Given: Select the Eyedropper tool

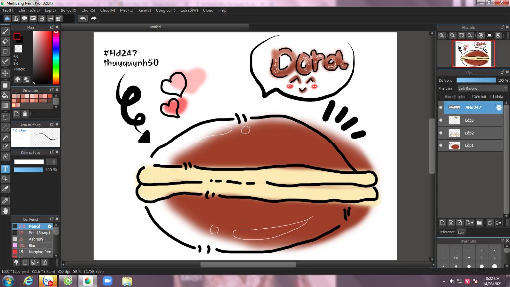Looking at the screenshot, I should point(5,201).
